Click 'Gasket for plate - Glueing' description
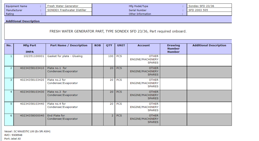Viewport: 259px width, 141px height. 65,56
